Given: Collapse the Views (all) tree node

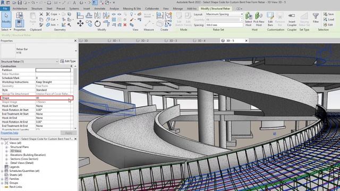Looking at the screenshot, I should tap(2, 143).
